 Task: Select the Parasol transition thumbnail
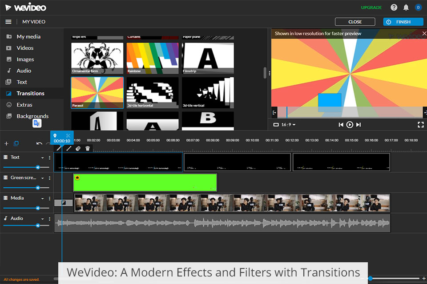pos(97,93)
